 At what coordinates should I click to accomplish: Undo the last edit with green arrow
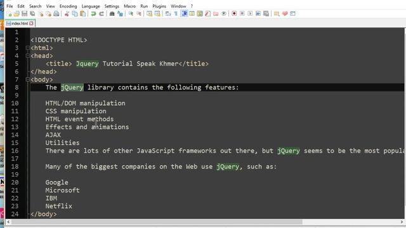coord(93,14)
